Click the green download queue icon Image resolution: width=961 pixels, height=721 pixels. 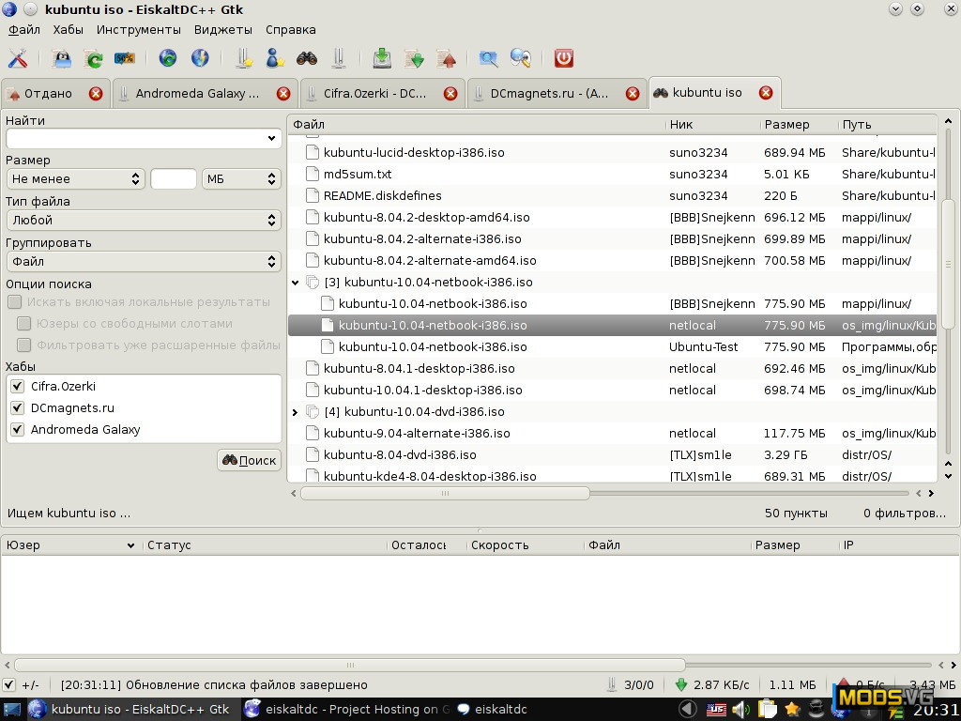pyautogui.click(x=382, y=58)
